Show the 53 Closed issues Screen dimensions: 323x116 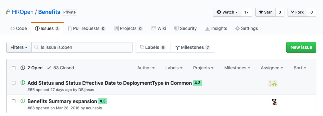[60, 68]
